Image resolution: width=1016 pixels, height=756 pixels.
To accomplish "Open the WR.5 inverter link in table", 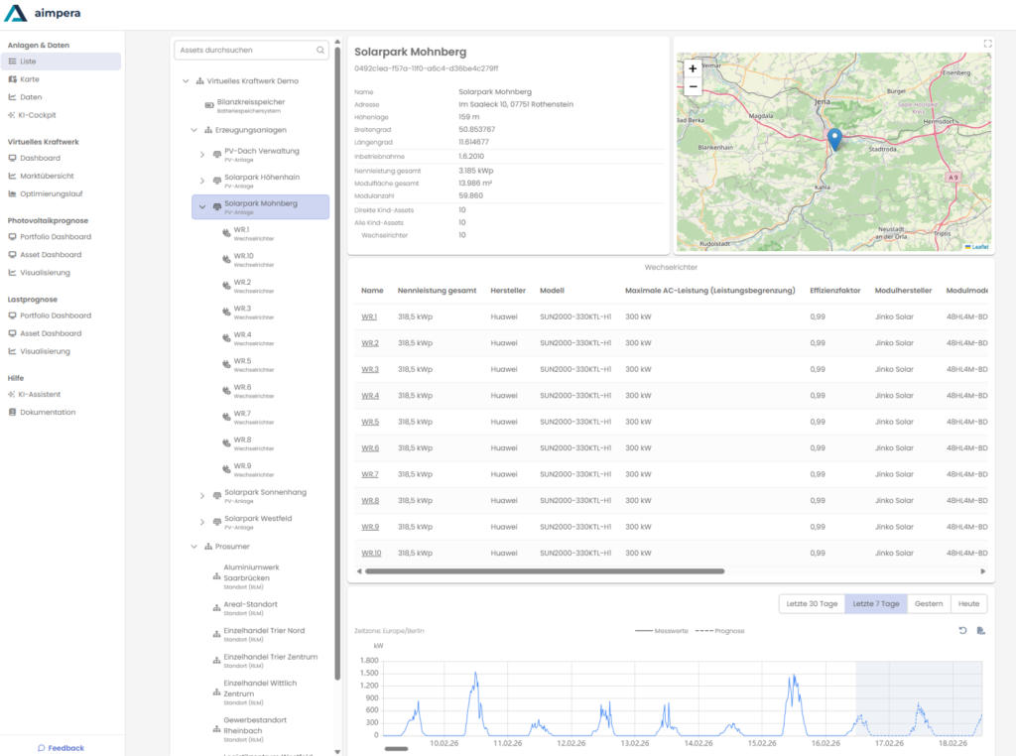I will click(x=370, y=422).
